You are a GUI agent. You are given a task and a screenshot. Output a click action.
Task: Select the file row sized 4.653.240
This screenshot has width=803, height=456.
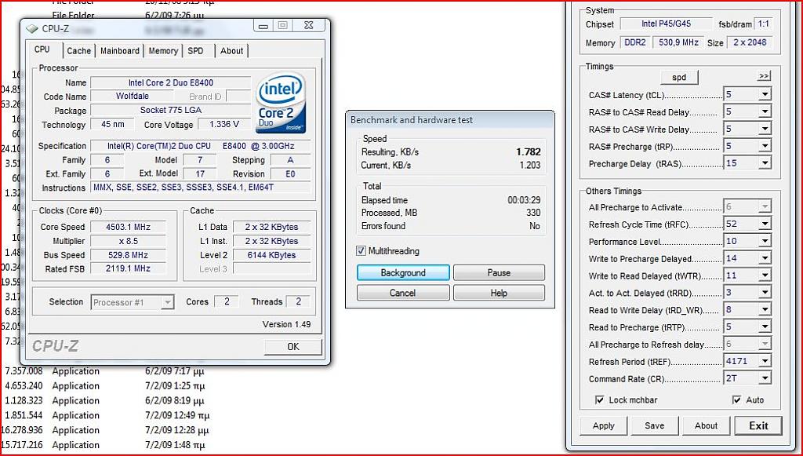(105, 386)
